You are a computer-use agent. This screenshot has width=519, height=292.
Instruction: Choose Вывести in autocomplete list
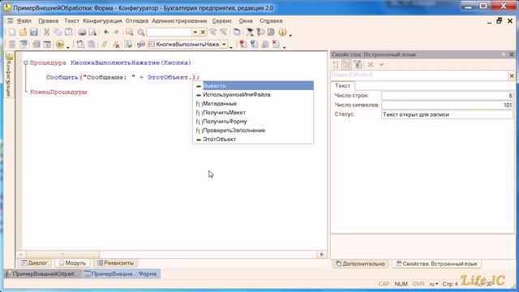[x=253, y=86]
